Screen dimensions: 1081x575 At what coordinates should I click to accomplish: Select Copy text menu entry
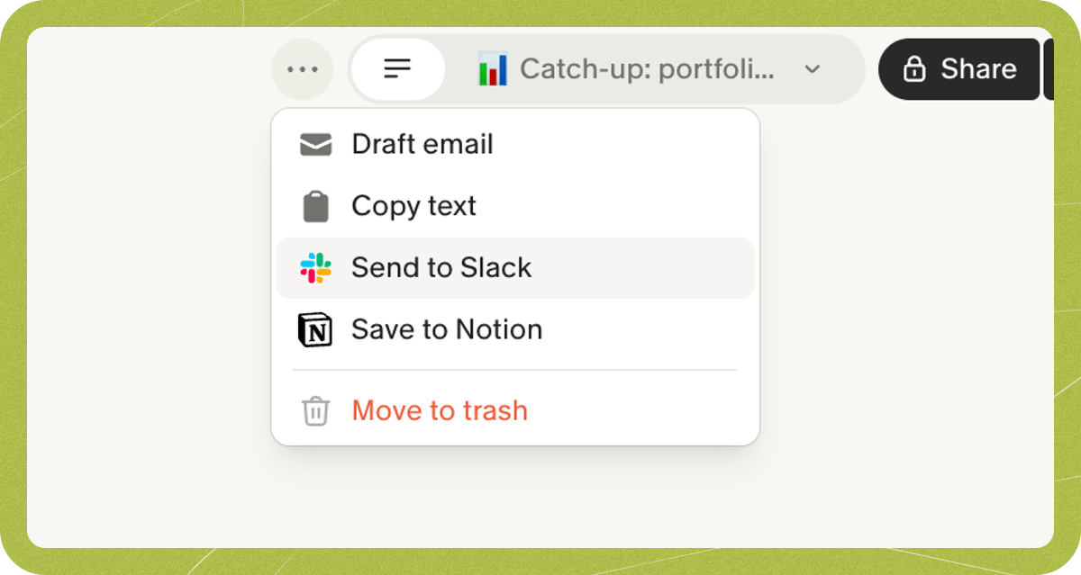pos(515,206)
